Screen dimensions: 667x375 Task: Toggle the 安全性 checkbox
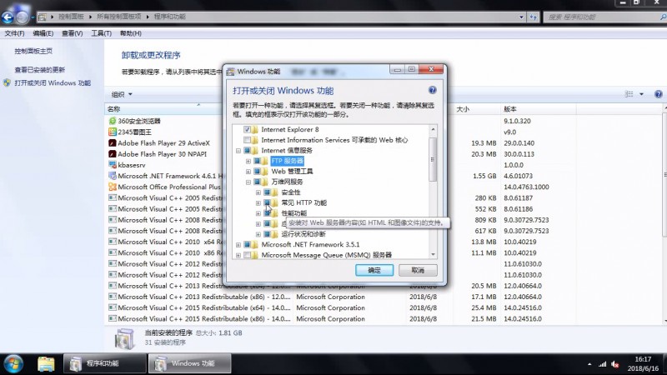click(x=267, y=192)
